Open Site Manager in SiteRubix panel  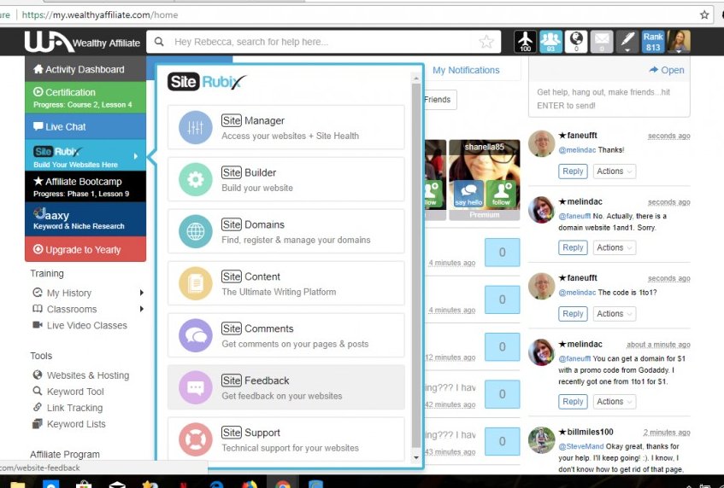tap(286, 128)
